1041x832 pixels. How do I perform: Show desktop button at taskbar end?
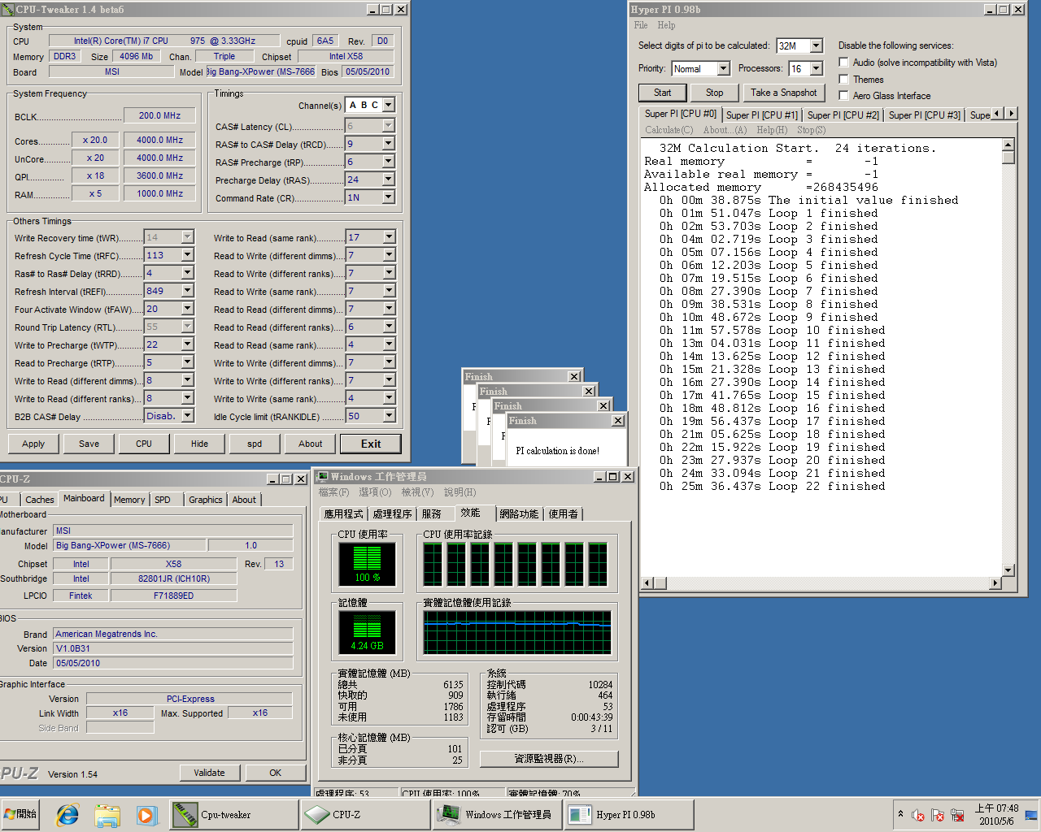1031,814
